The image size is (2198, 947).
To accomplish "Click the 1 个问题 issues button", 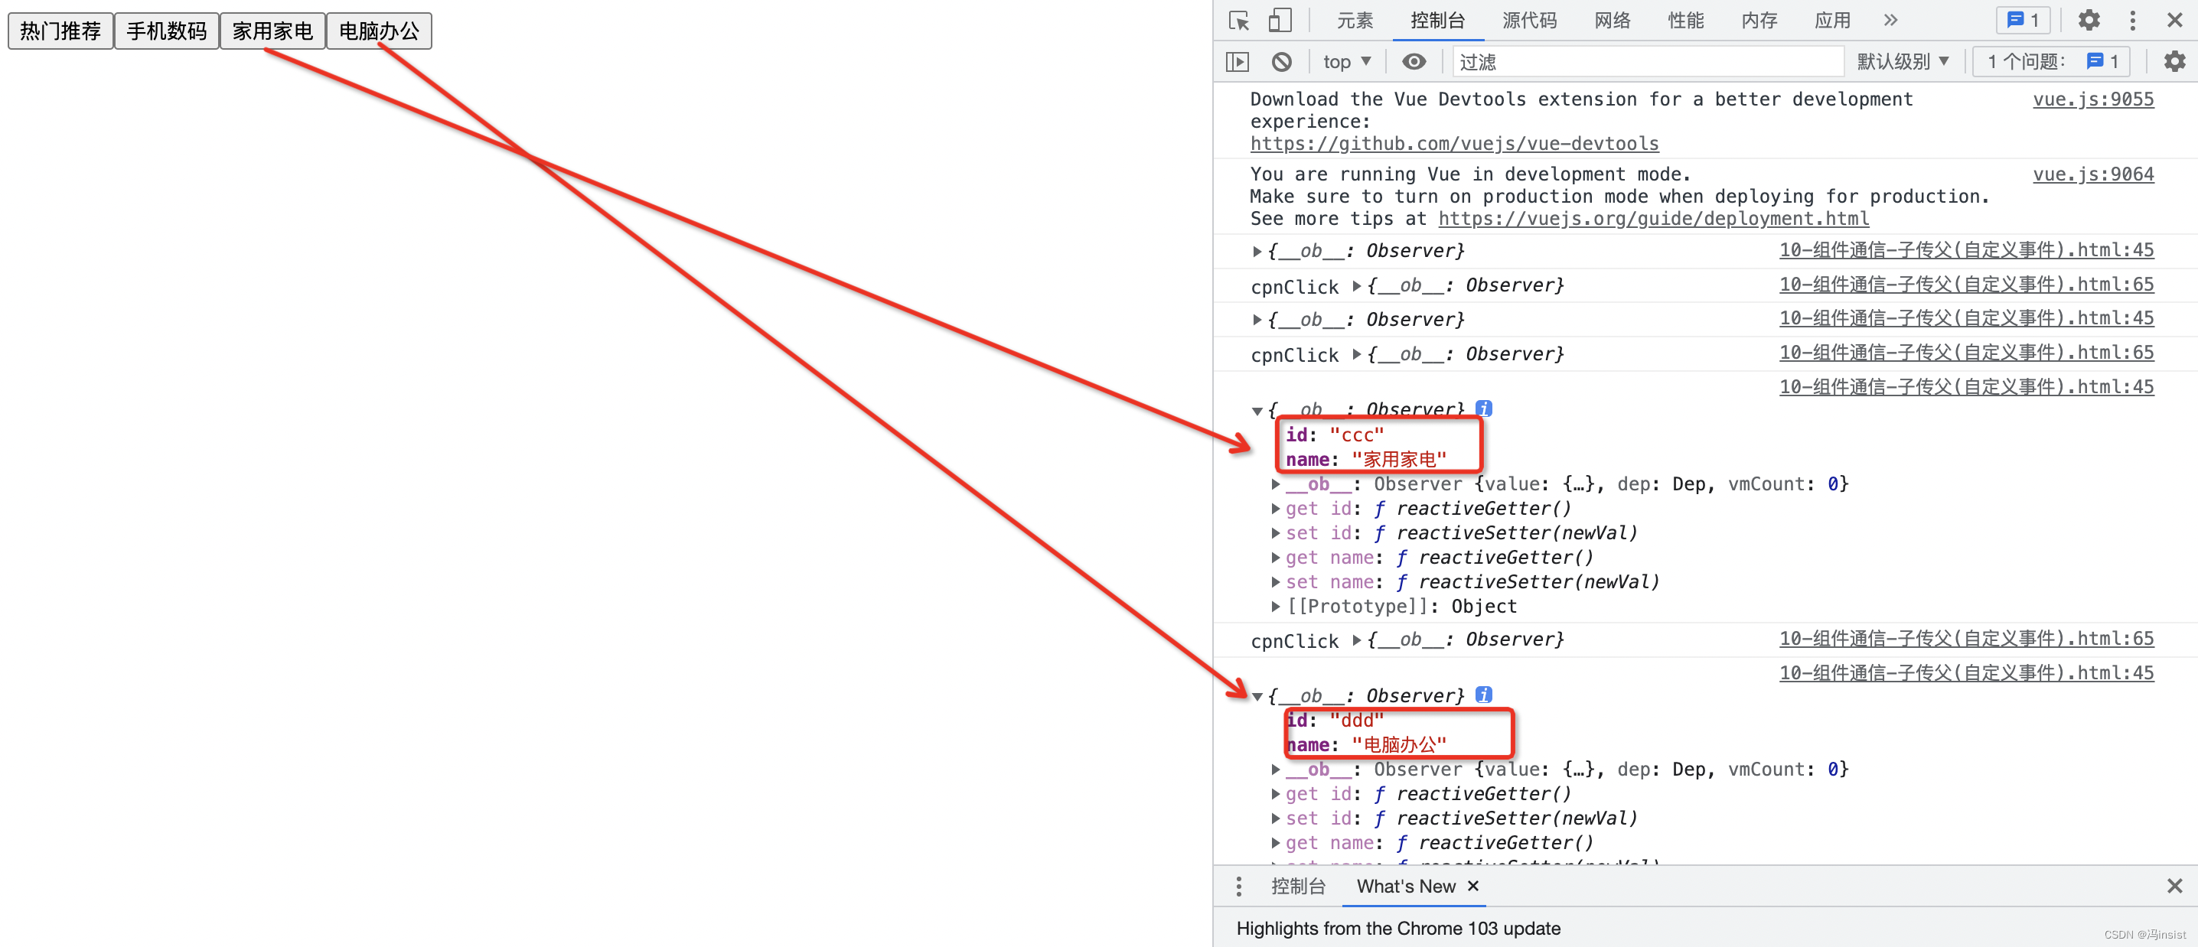I will click(x=2052, y=61).
